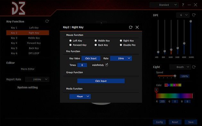Select color swatch 6 (yellow)
The image size is (202, 126).
(180, 85)
